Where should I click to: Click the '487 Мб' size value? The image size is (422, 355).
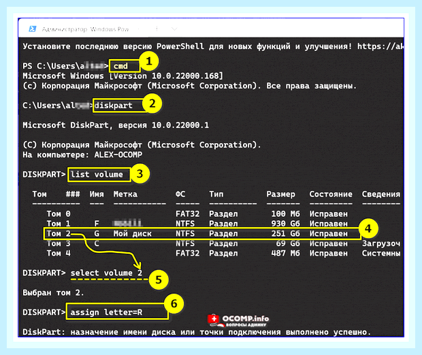(286, 253)
